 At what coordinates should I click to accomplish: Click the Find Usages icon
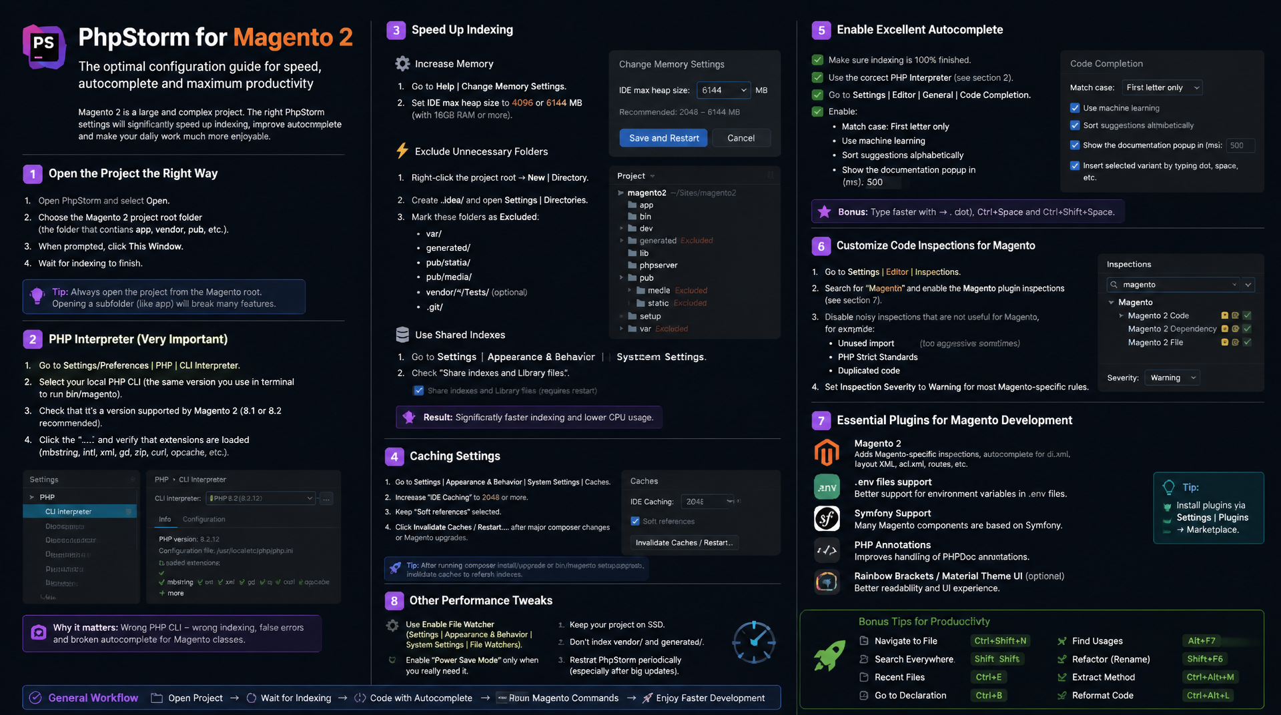1061,640
